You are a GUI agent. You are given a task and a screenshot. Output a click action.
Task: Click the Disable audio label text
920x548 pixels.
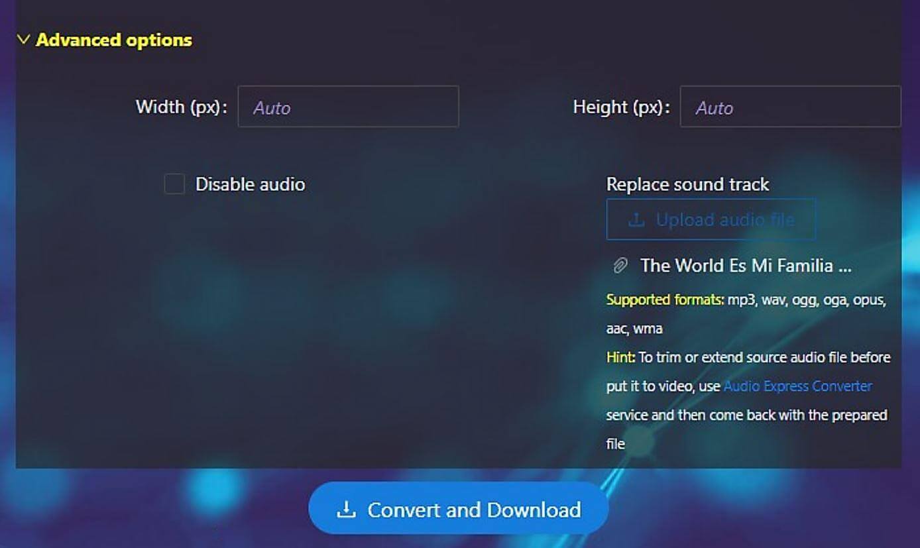point(250,184)
